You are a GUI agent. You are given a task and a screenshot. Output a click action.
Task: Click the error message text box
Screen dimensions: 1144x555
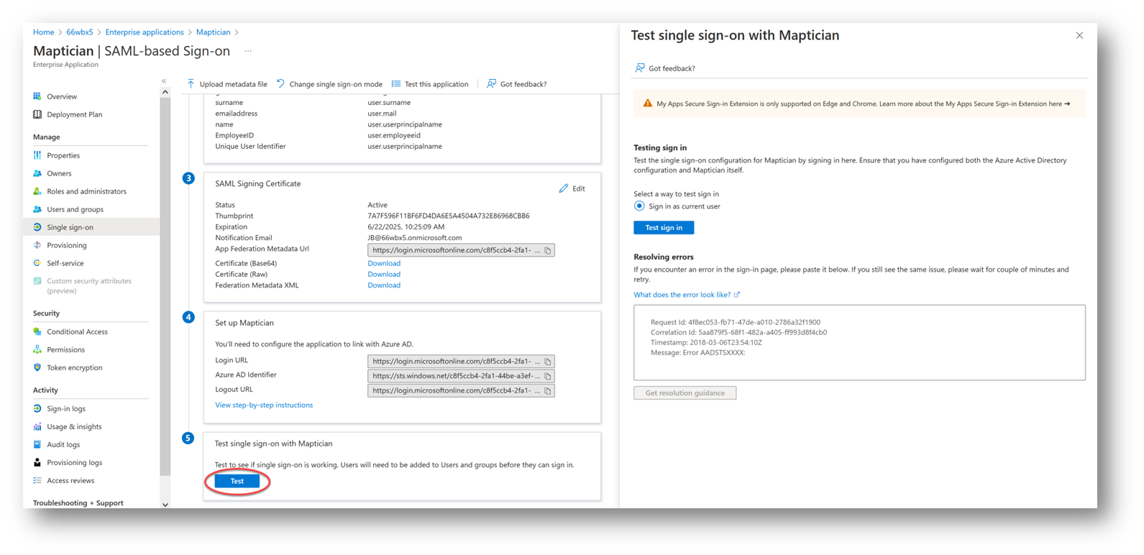(x=859, y=342)
